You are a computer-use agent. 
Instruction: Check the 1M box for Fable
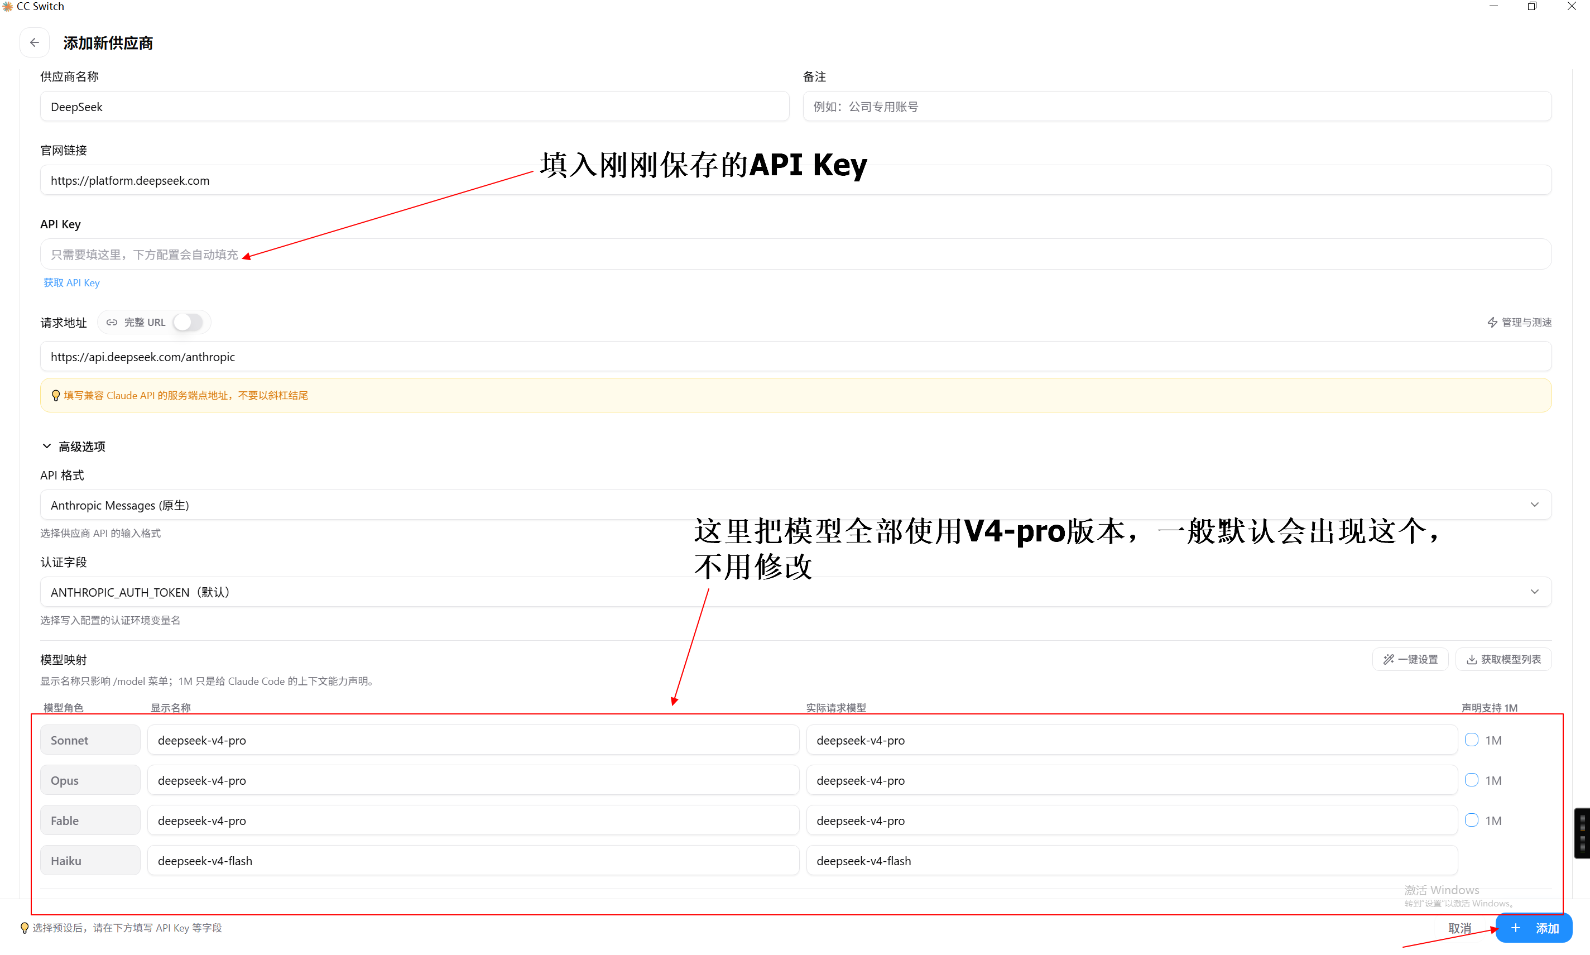pos(1472,820)
